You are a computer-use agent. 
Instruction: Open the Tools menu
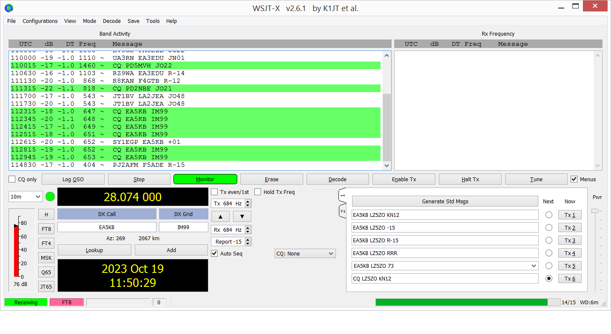point(153,21)
